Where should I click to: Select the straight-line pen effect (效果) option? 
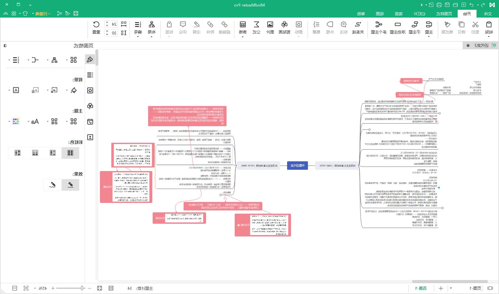70,185
